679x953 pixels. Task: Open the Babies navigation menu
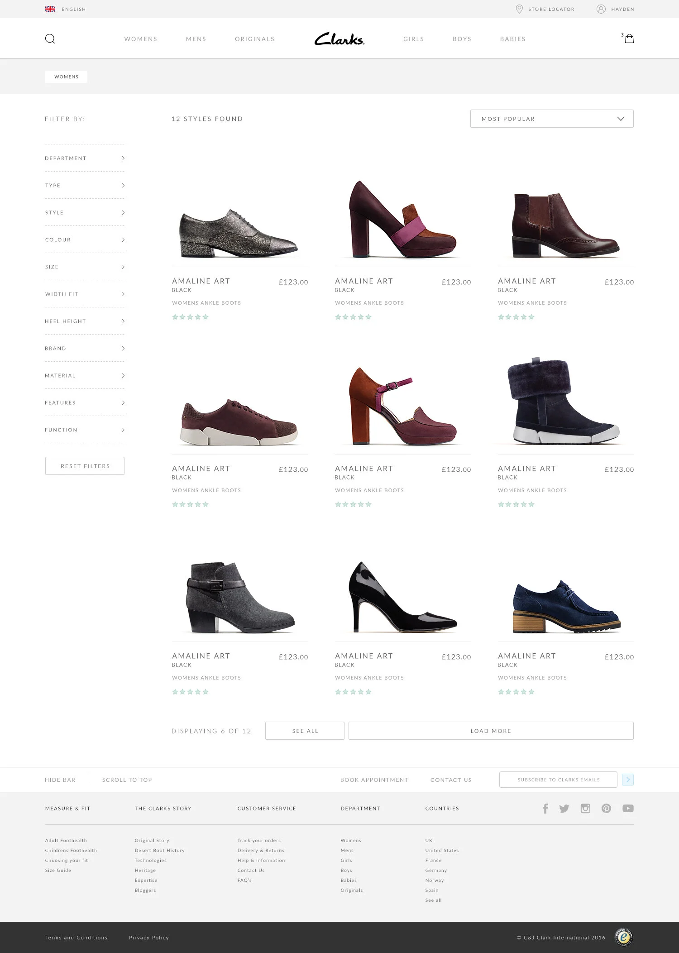click(513, 39)
